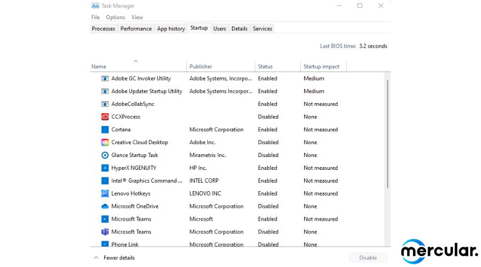The width and height of the screenshot is (481, 267).
Task: Click the AdobeCollabSync icon
Action: click(105, 104)
